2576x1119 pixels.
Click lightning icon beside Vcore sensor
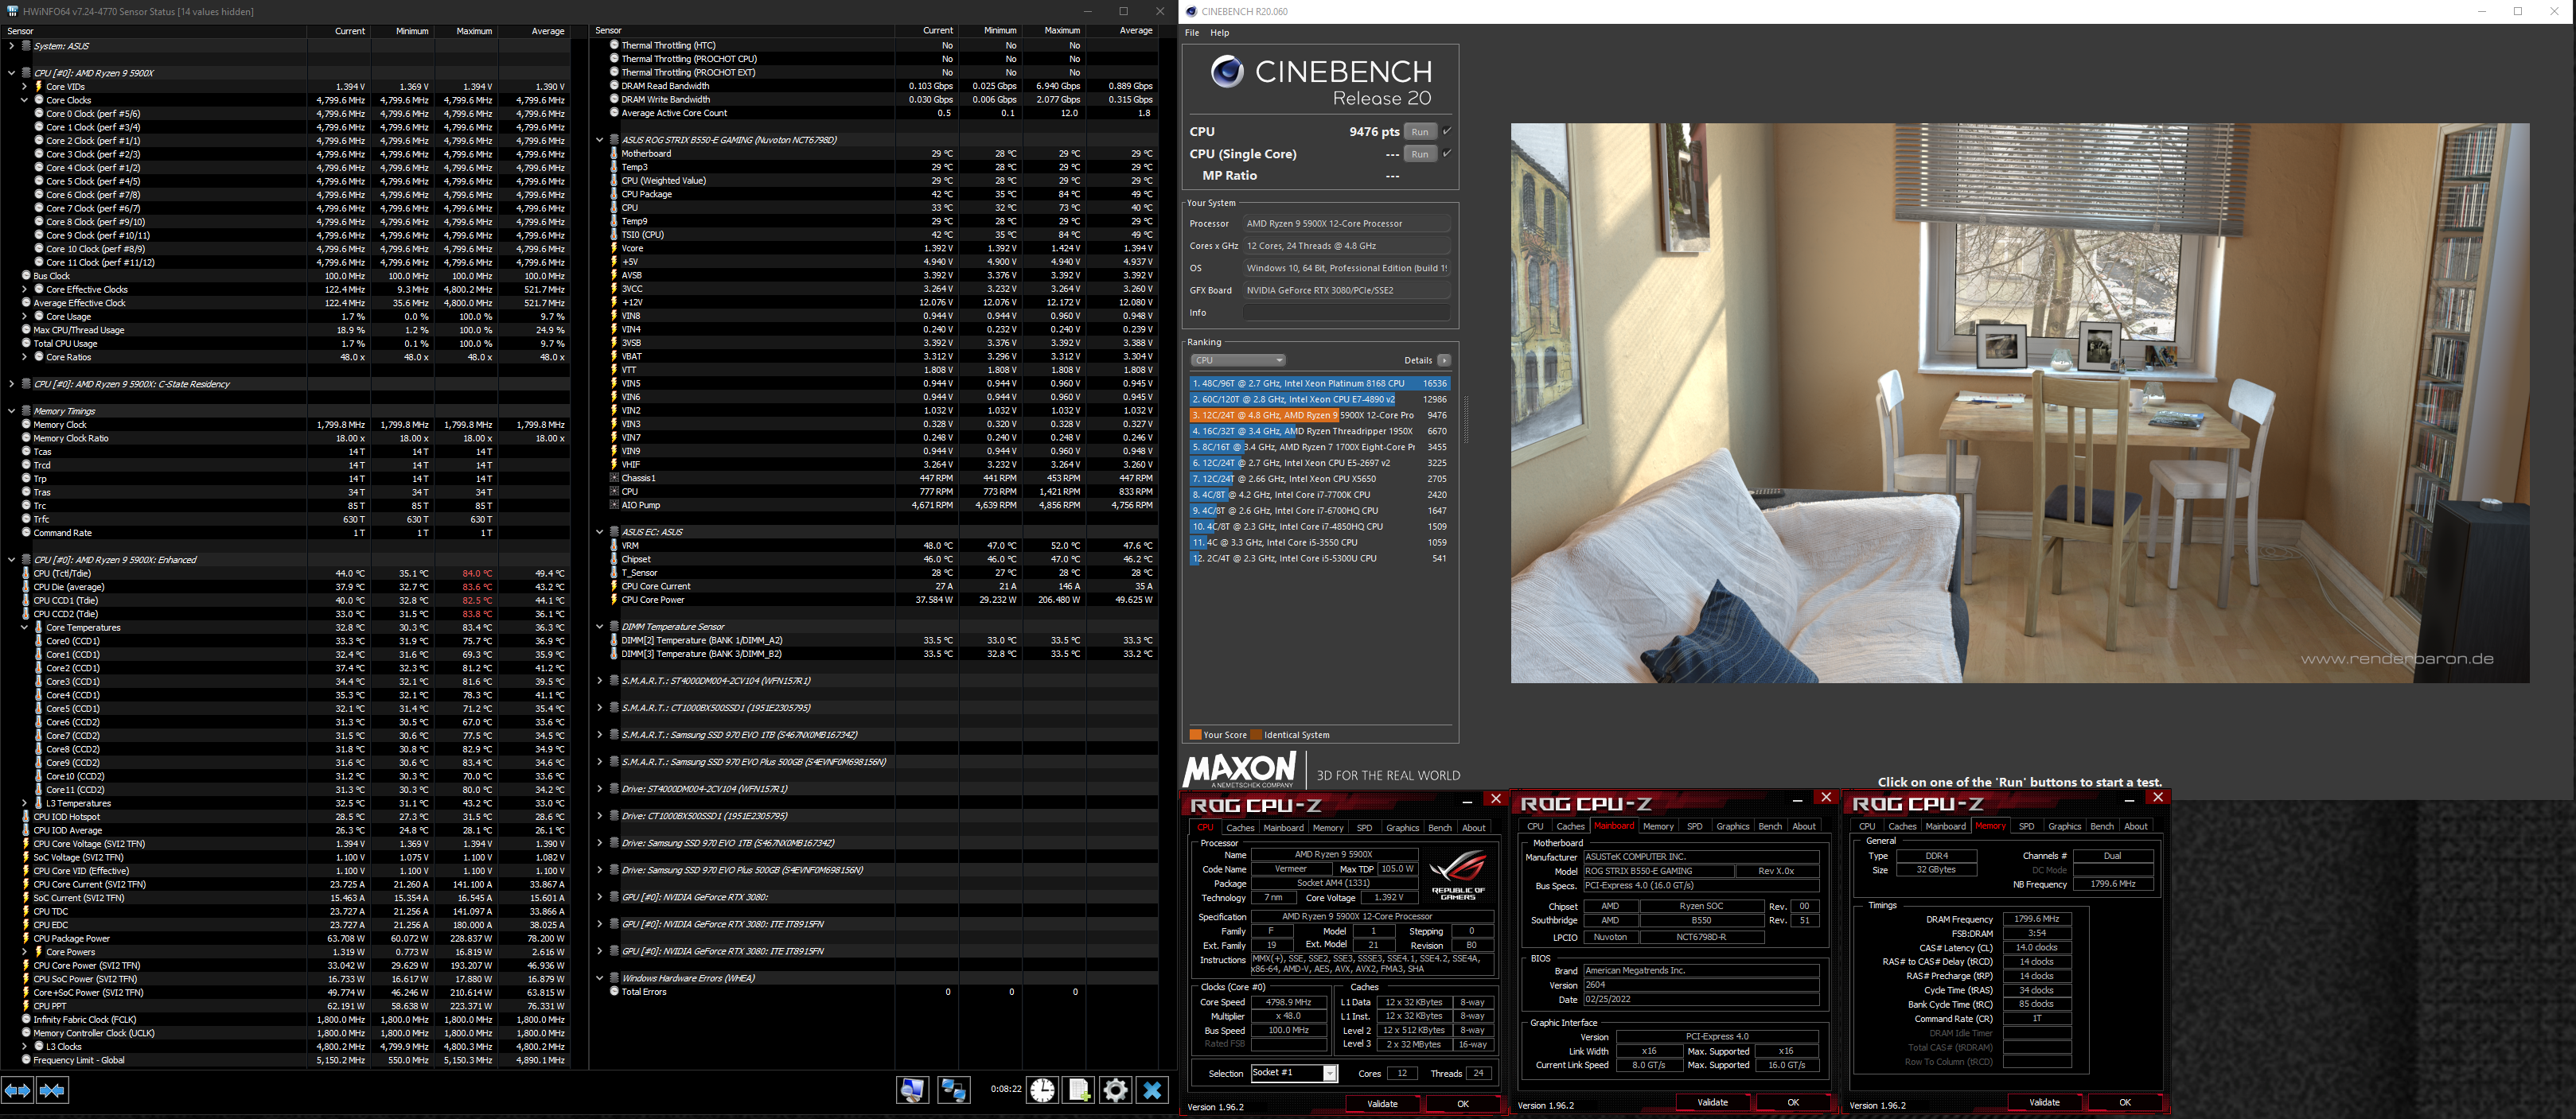pyautogui.click(x=614, y=248)
